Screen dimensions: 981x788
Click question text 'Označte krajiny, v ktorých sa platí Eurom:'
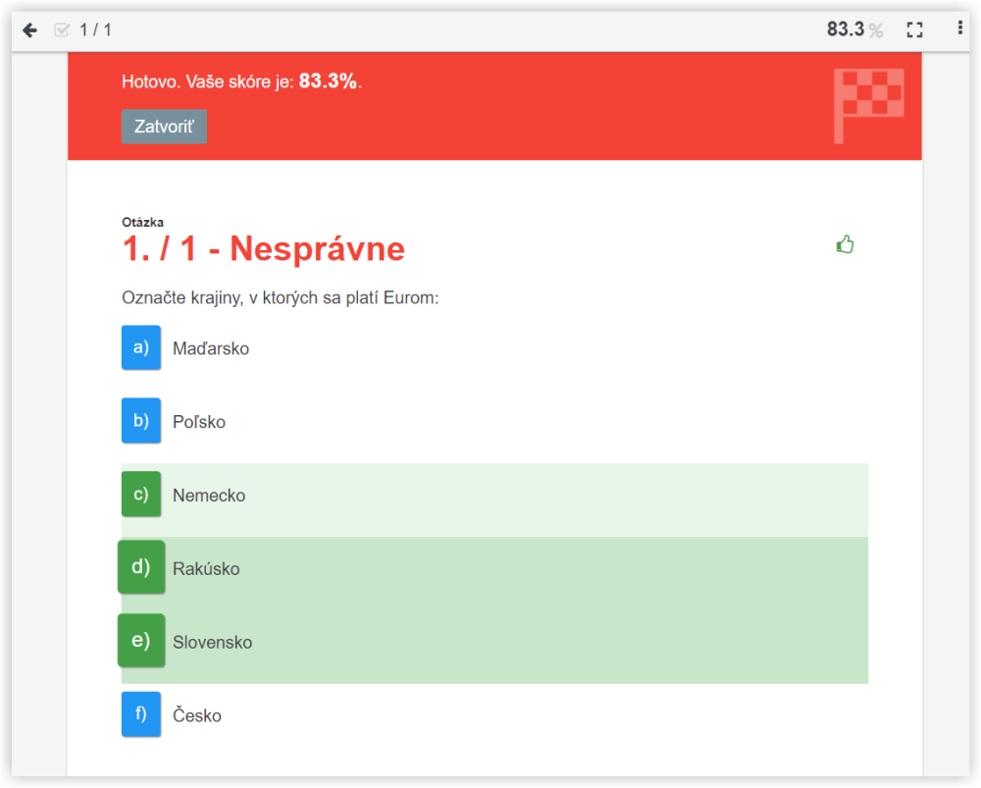[x=281, y=298]
